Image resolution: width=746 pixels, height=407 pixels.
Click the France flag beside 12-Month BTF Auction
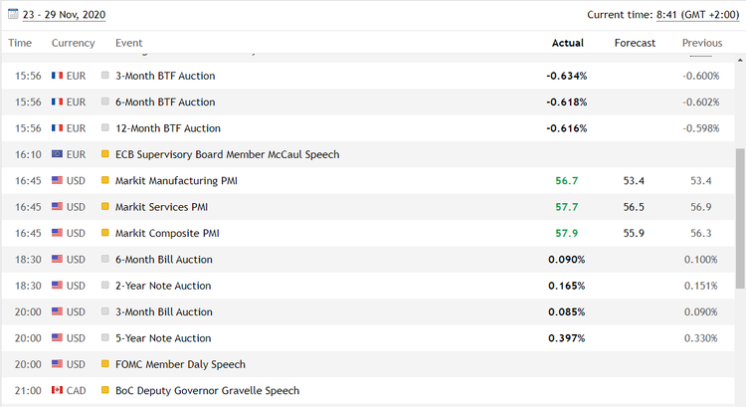point(57,128)
